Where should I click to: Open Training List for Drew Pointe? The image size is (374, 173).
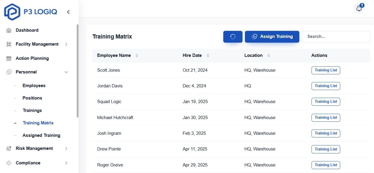point(326,149)
